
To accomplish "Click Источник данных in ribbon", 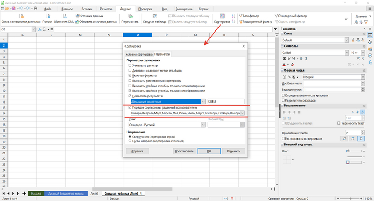I will coord(89,16).
